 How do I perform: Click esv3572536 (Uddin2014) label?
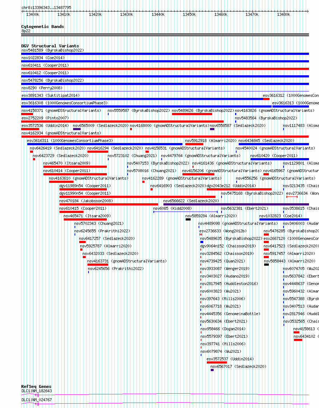45,126
